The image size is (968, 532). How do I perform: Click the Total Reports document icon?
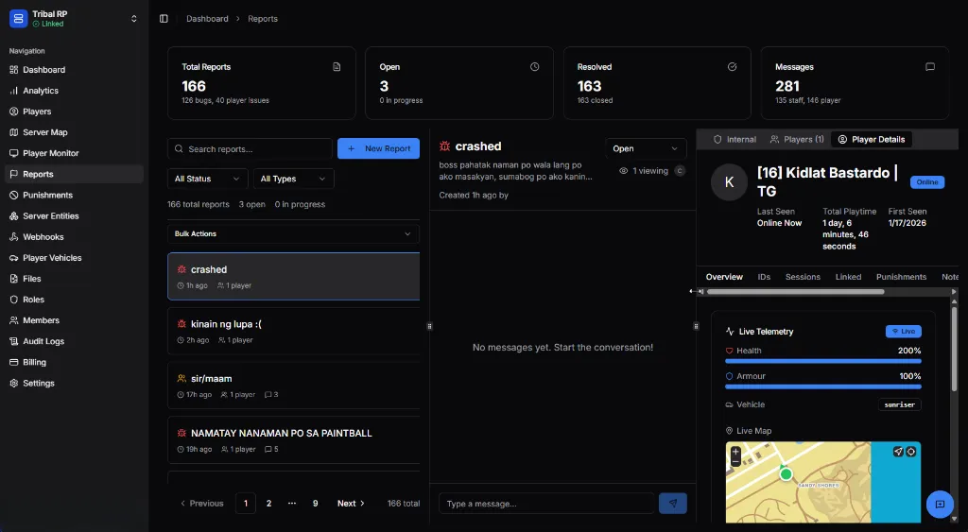[x=337, y=67]
